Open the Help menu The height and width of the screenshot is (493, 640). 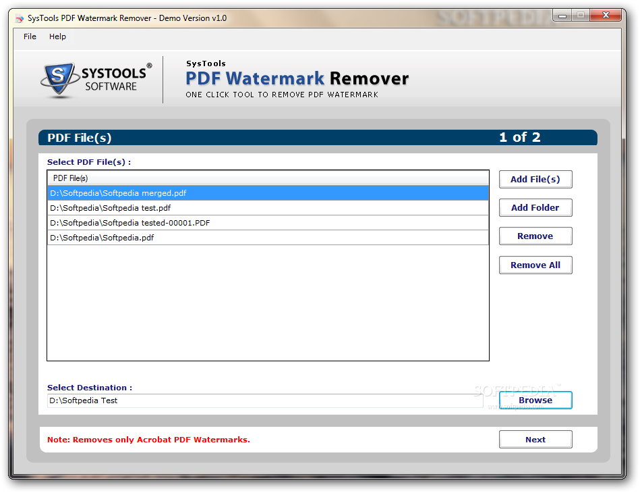pos(57,36)
